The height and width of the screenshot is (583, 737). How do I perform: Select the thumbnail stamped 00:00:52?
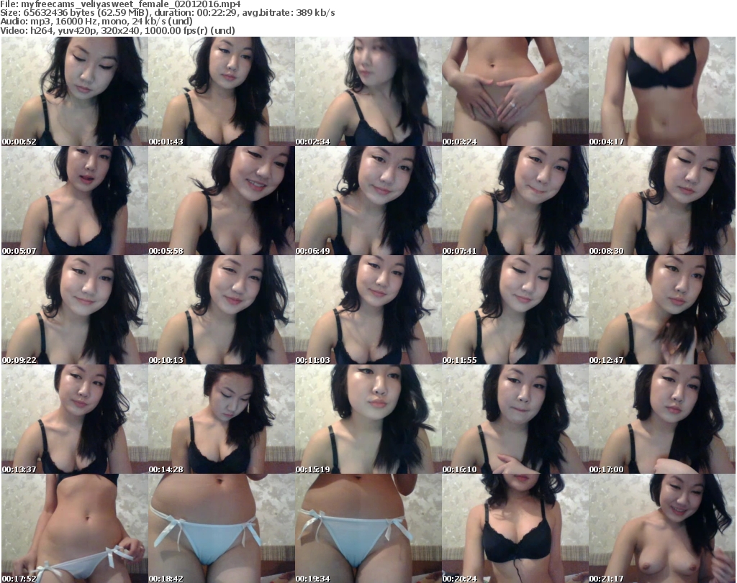[75, 91]
